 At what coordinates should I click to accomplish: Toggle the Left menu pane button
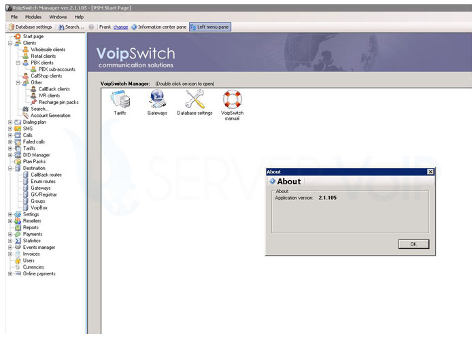tap(209, 27)
